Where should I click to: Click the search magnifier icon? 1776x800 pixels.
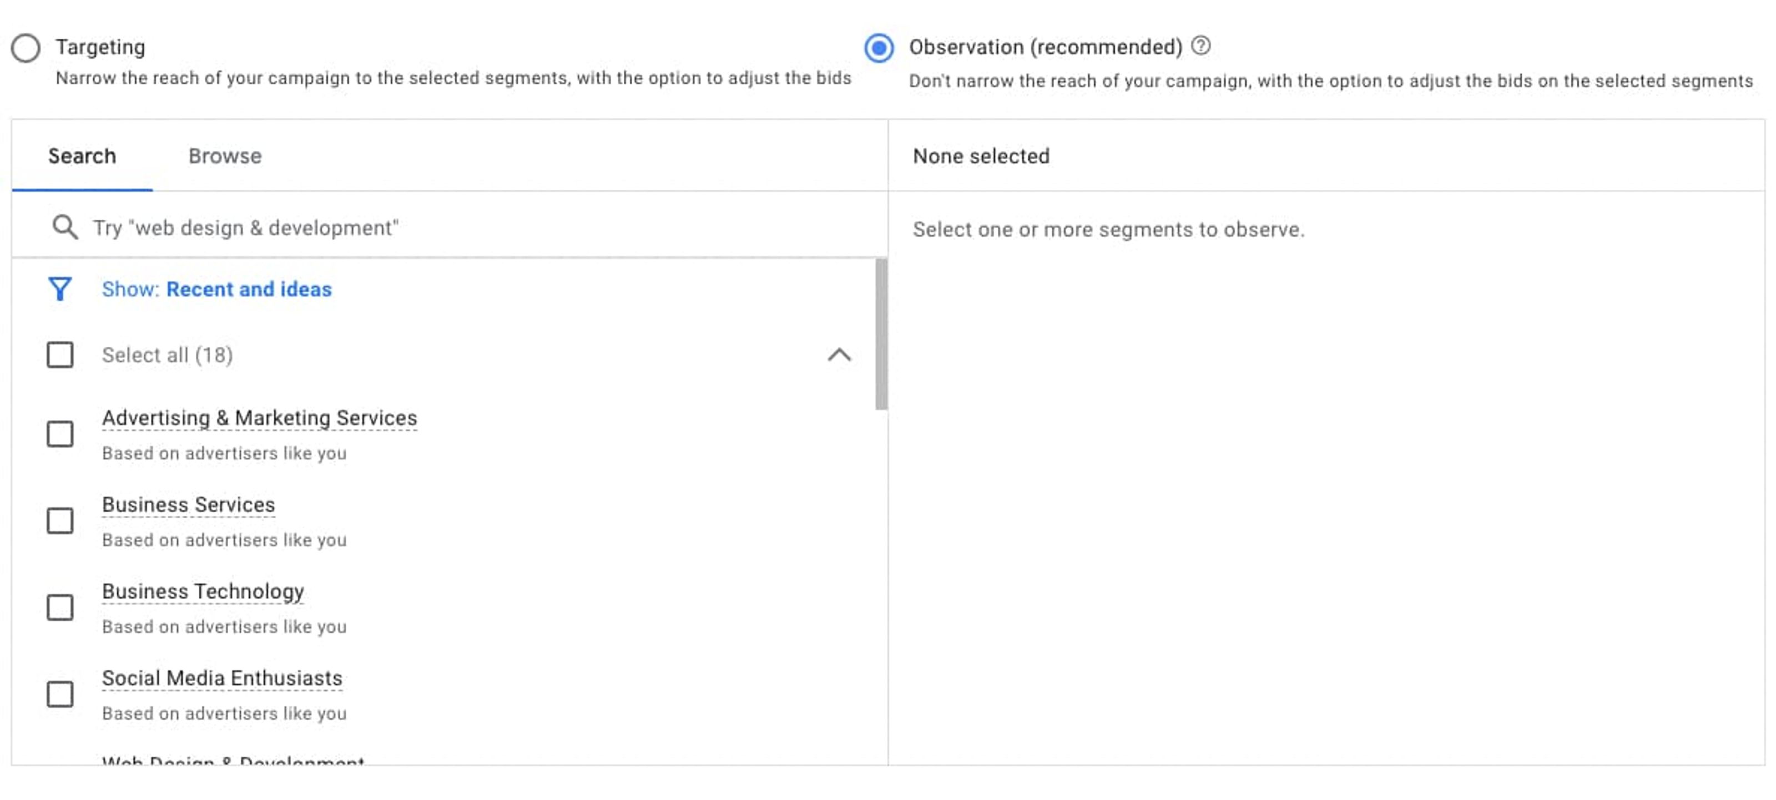pos(65,227)
